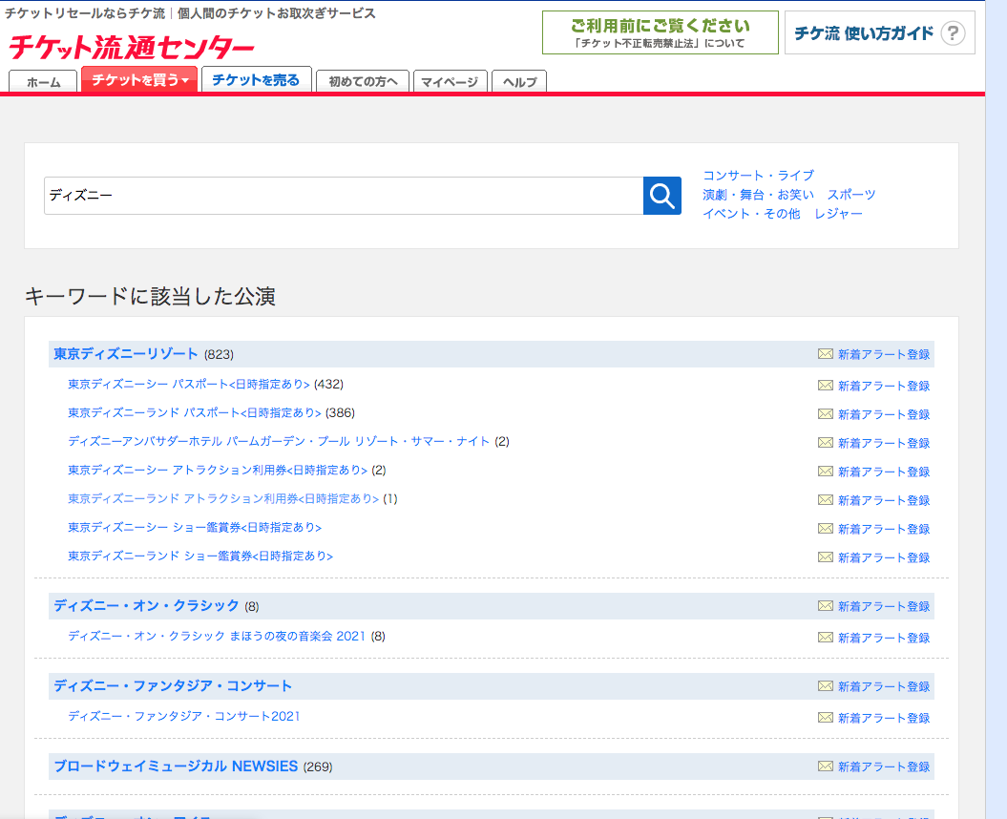Open the スポーツ category link
This screenshot has height=819, width=1007.
point(851,195)
